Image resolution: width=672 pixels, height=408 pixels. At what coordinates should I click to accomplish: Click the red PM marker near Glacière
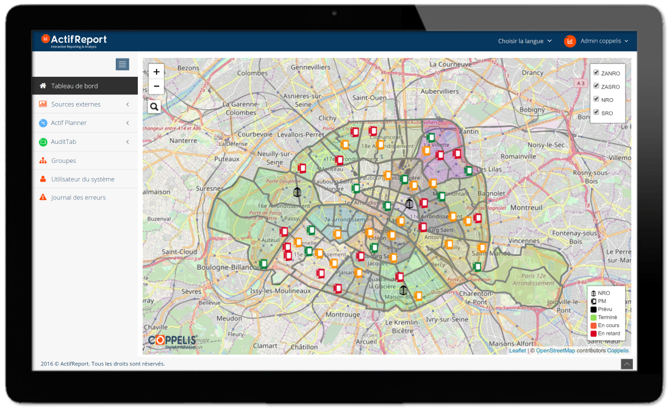399,277
